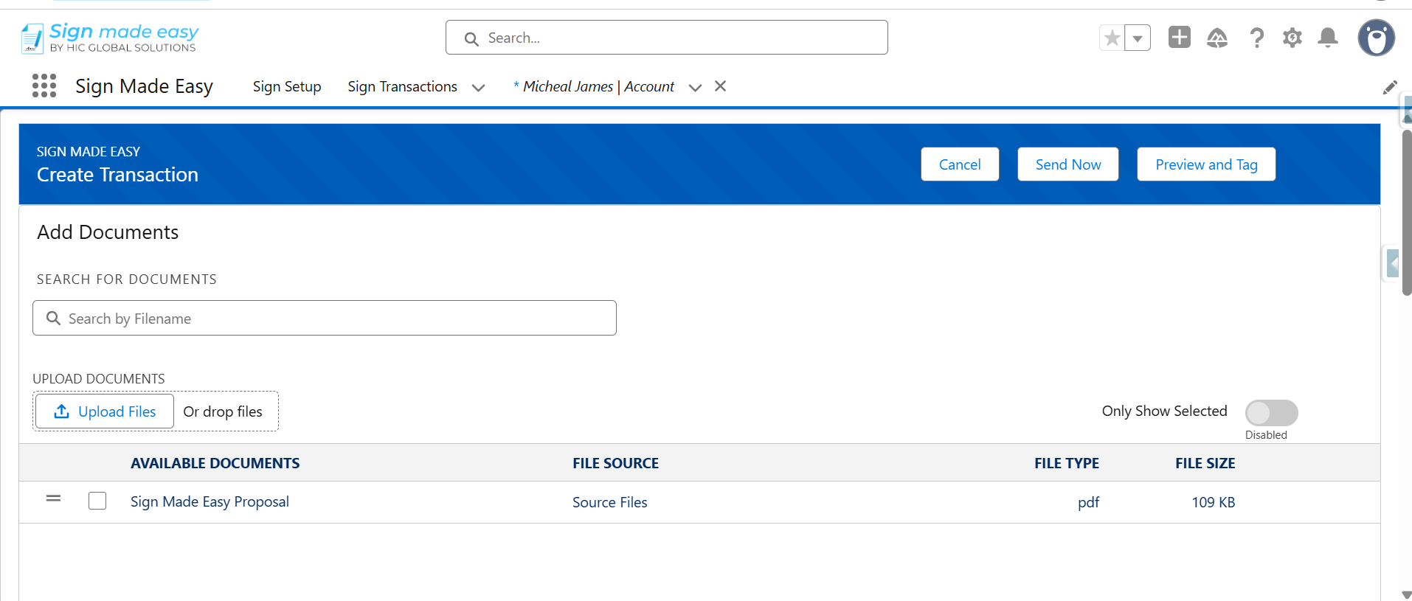Click the pencil edit navigation icon

click(x=1390, y=87)
